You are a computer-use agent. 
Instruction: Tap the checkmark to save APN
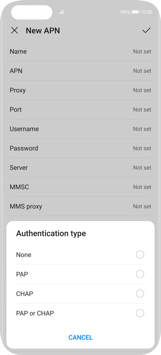point(146,31)
